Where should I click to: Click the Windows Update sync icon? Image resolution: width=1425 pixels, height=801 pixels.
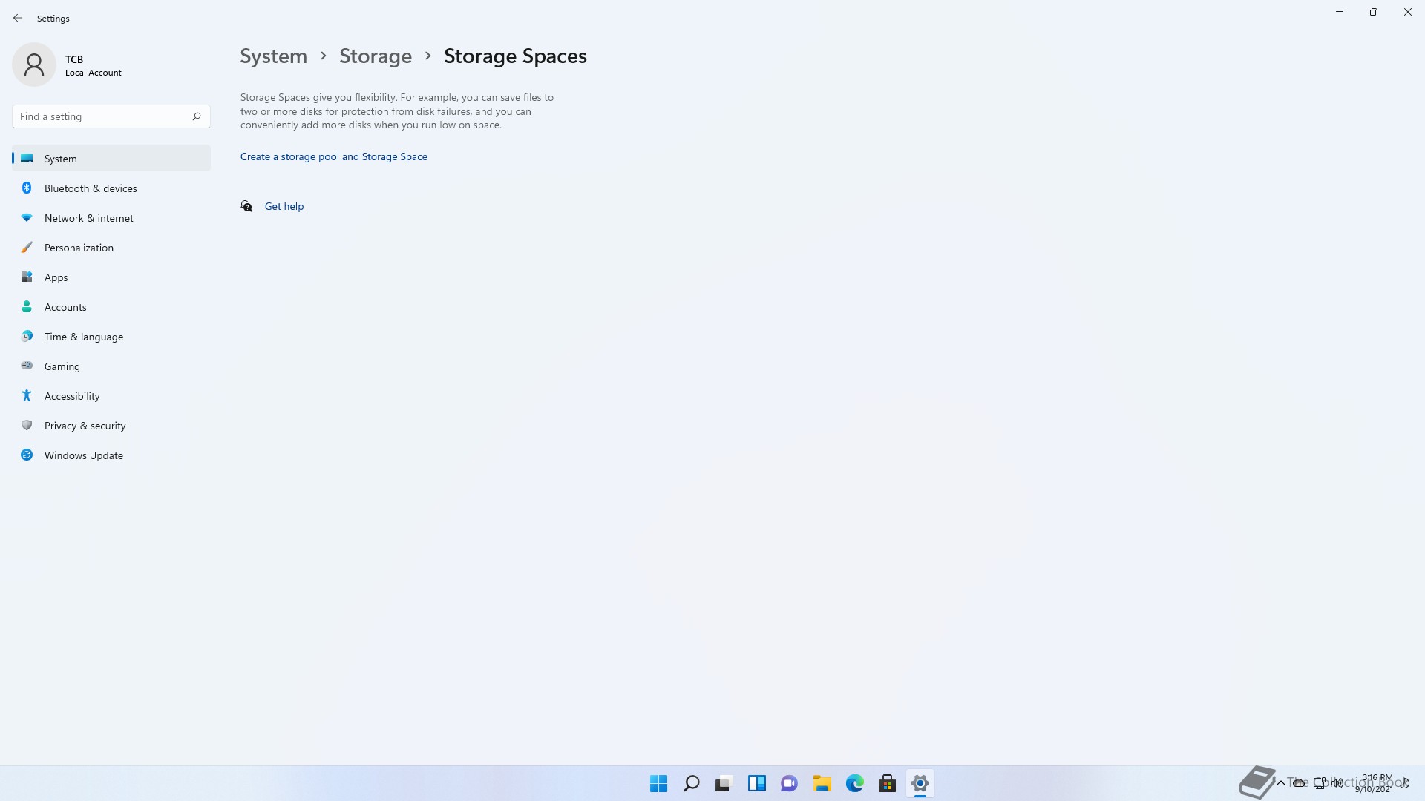27,455
